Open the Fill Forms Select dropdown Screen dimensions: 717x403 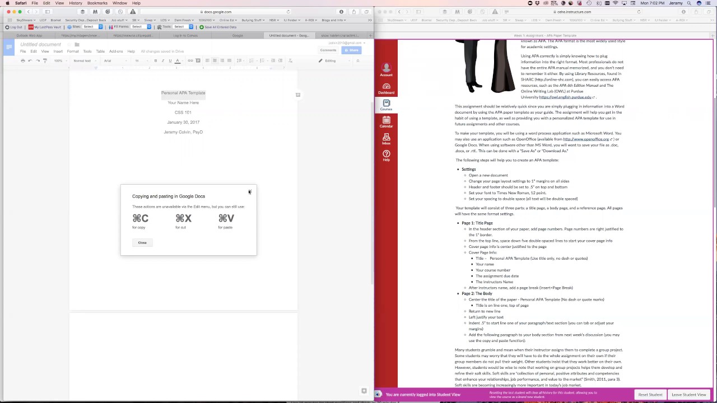pyautogui.click(x=141, y=27)
